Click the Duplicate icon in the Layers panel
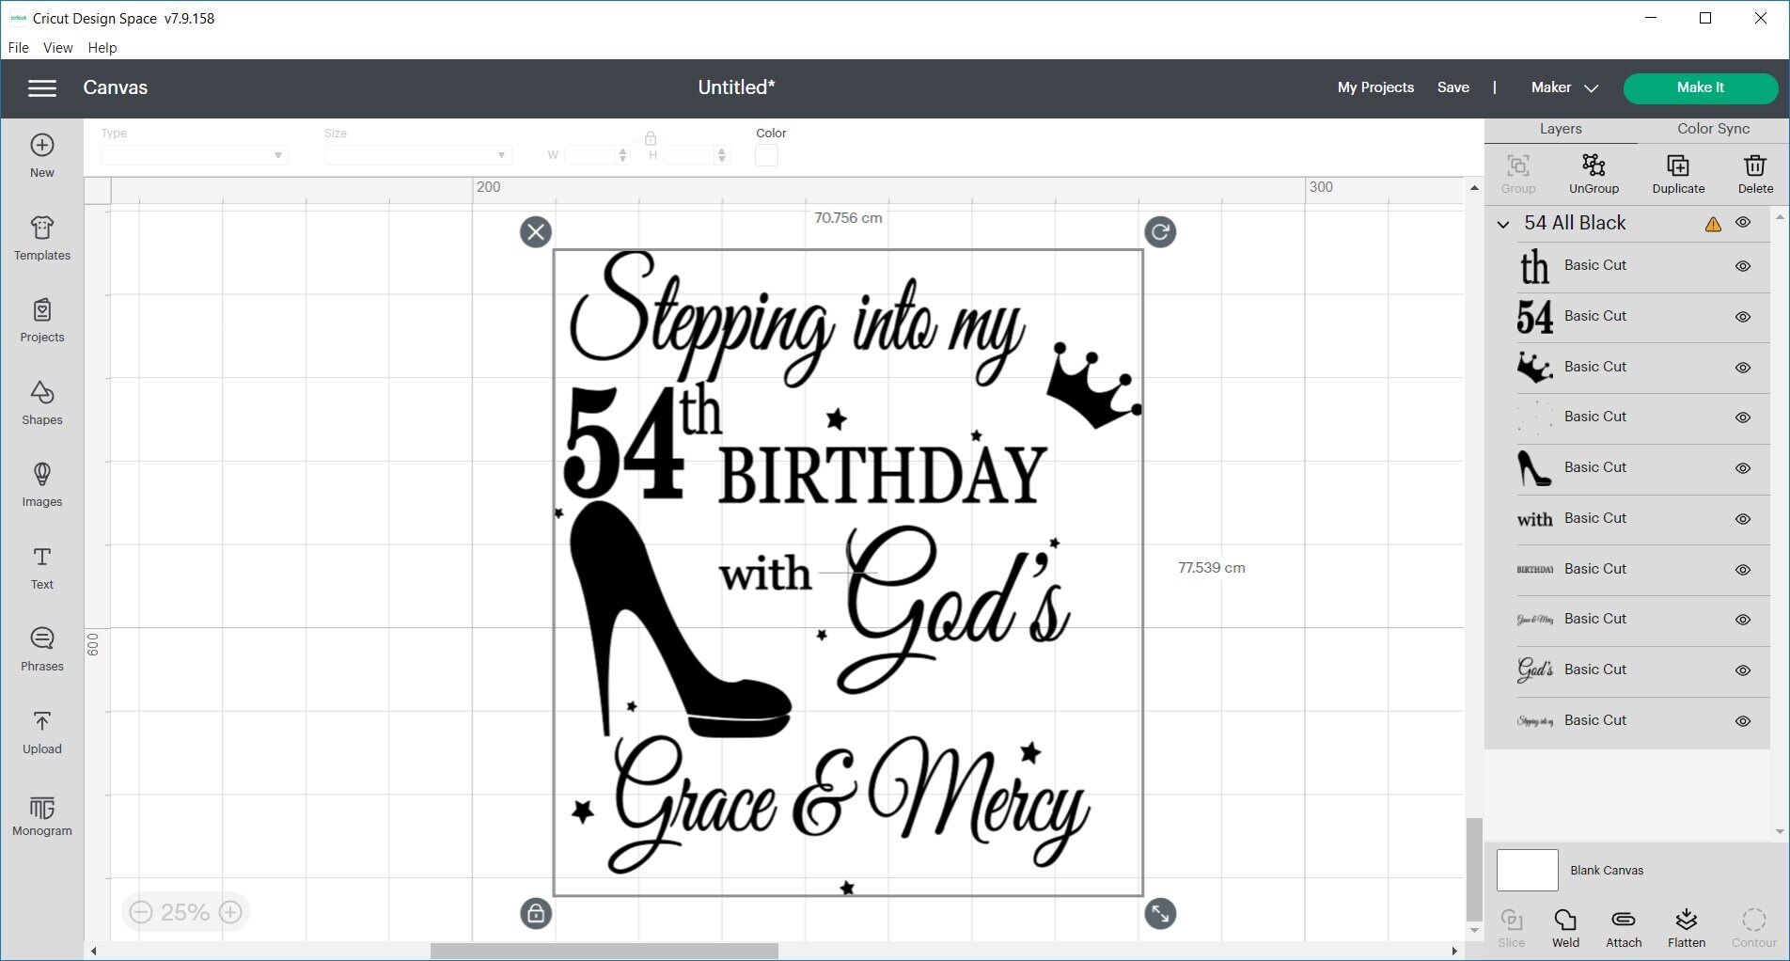 coord(1677,172)
